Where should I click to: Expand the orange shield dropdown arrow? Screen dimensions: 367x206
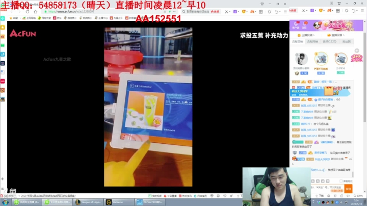click(247, 12)
